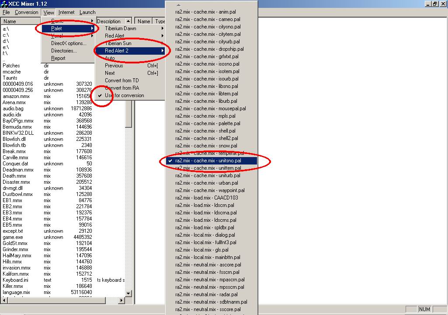Select the neutral.mix radar.pal entry

(x=212, y=294)
